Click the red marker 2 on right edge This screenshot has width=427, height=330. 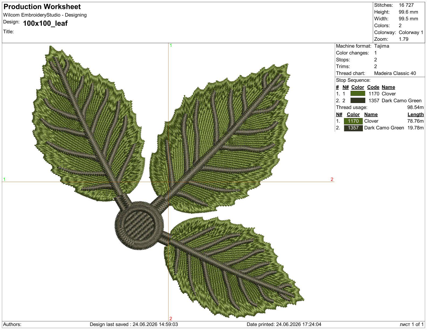332,179
